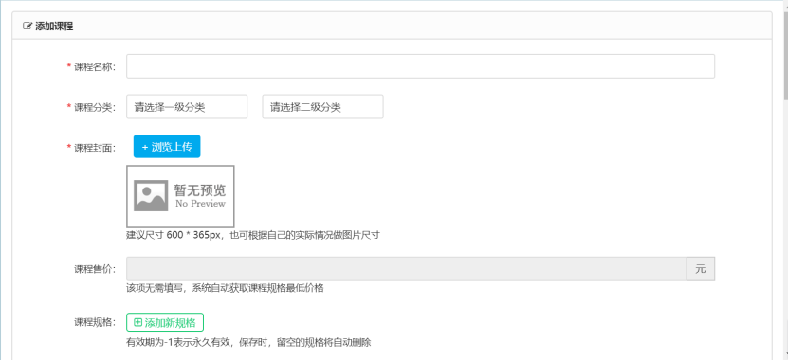Open the 请选择一级分类 dropdown

(x=187, y=107)
